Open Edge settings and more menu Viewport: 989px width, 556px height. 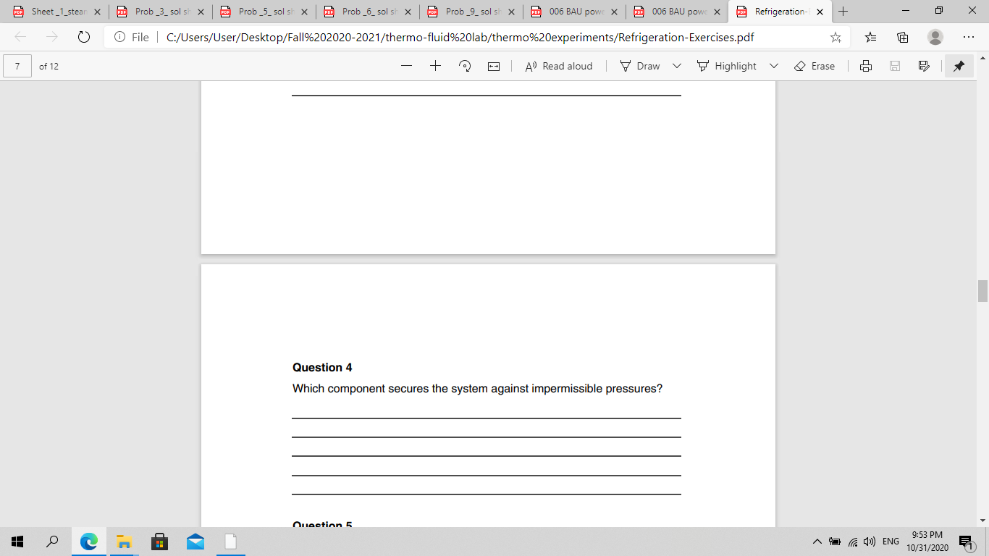969,37
